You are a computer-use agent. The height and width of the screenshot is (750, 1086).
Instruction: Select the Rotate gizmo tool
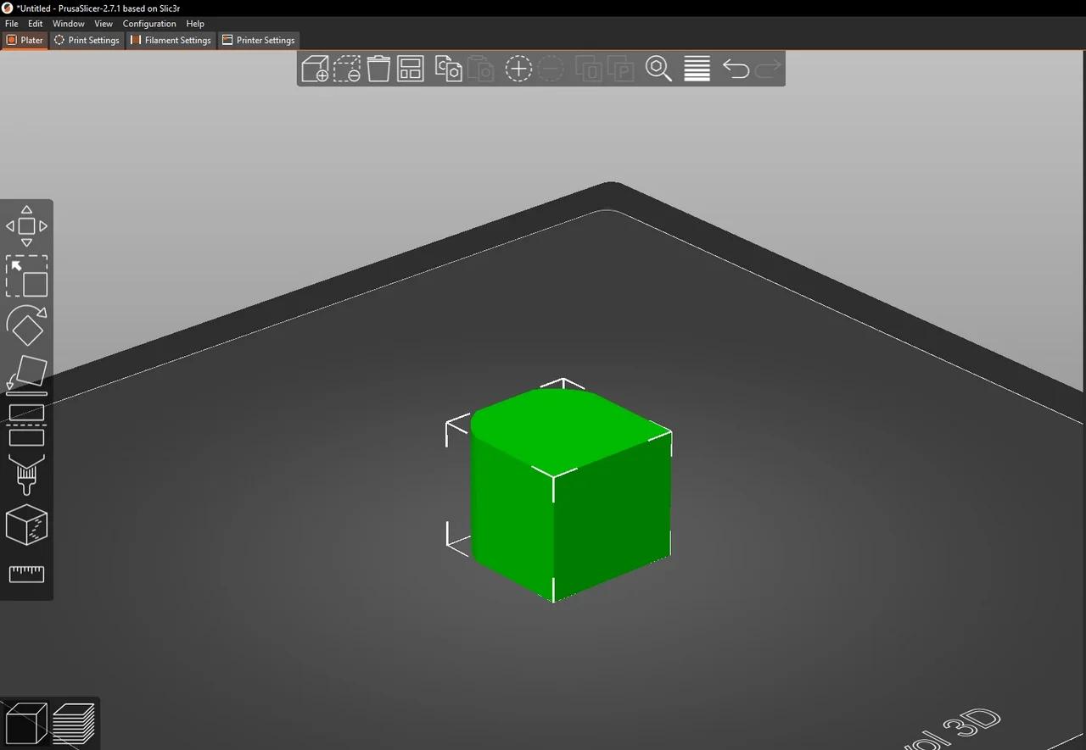click(26, 325)
